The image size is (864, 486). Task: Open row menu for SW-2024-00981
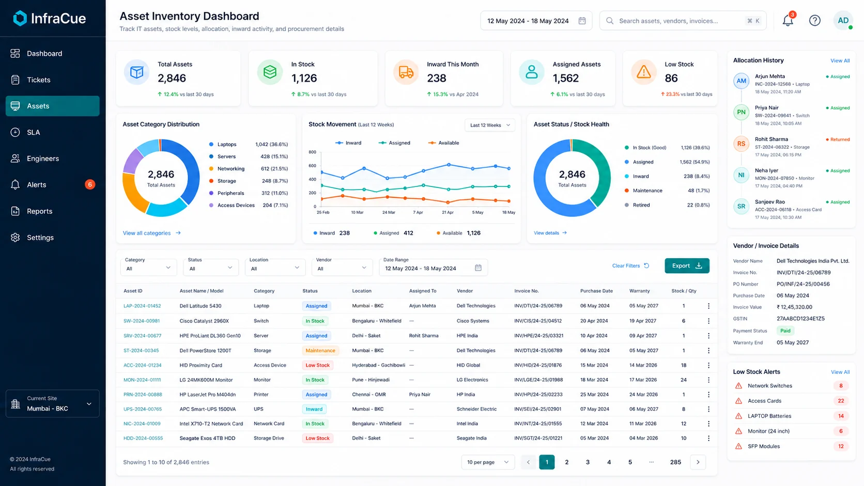point(708,321)
